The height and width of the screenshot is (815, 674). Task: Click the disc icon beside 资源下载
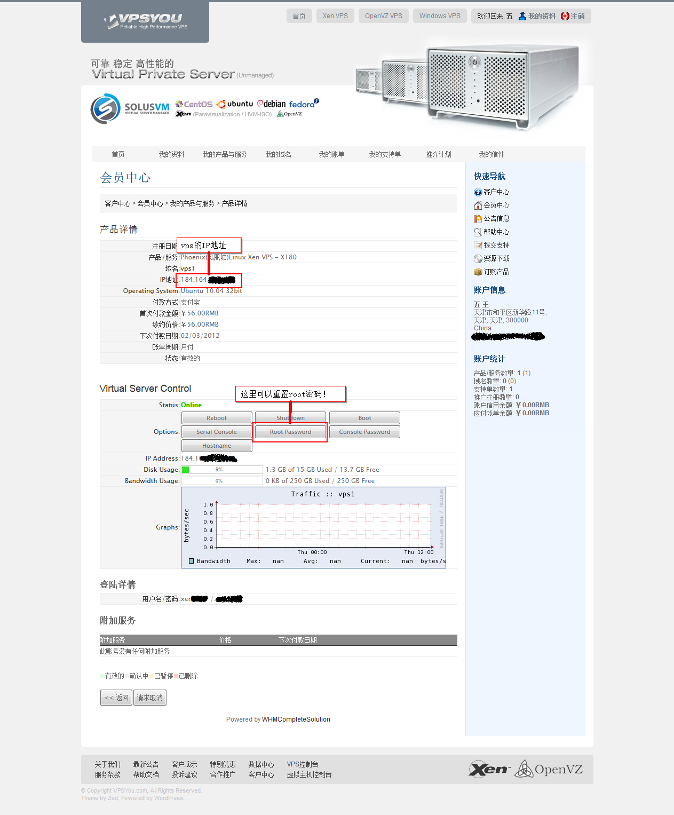click(x=478, y=259)
